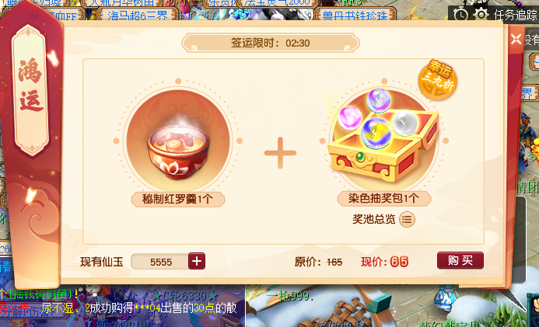The height and width of the screenshot is (327, 539).
Task: Click the 购买 purchase button
Action: click(x=460, y=261)
